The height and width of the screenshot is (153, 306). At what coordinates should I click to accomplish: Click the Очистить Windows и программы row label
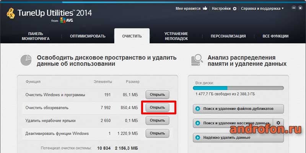point(55,95)
